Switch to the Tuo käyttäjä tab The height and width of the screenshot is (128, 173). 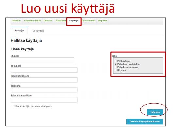tap(38, 31)
